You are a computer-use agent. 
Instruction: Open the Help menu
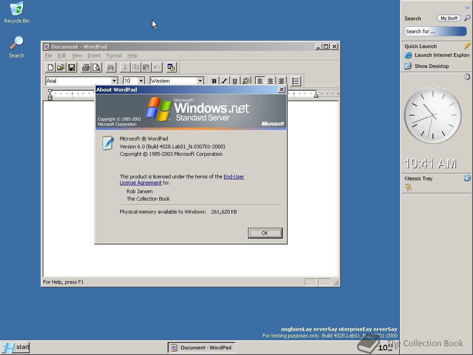132,55
